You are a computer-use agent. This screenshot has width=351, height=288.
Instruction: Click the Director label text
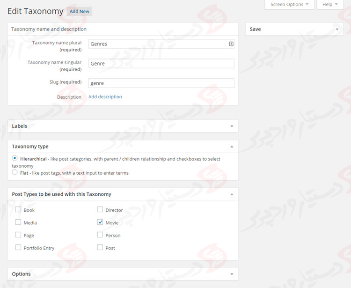[114, 210]
